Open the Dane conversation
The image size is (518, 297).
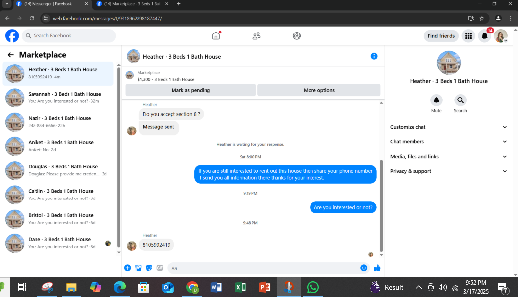click(x=58, y=243)
